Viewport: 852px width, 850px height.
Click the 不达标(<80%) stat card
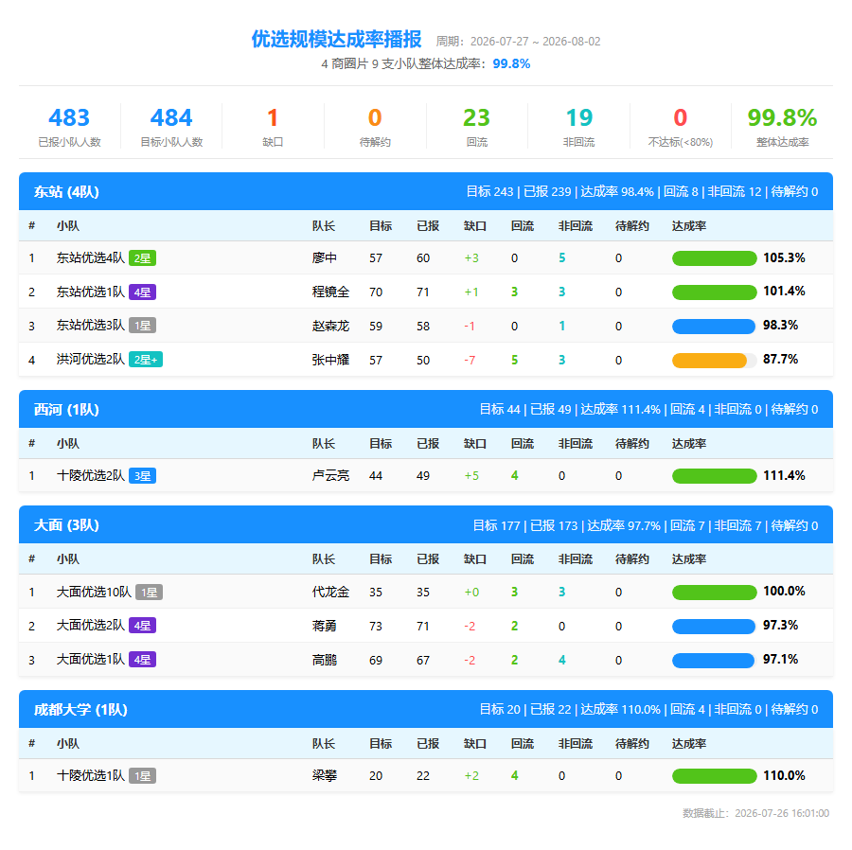point(681,127)
